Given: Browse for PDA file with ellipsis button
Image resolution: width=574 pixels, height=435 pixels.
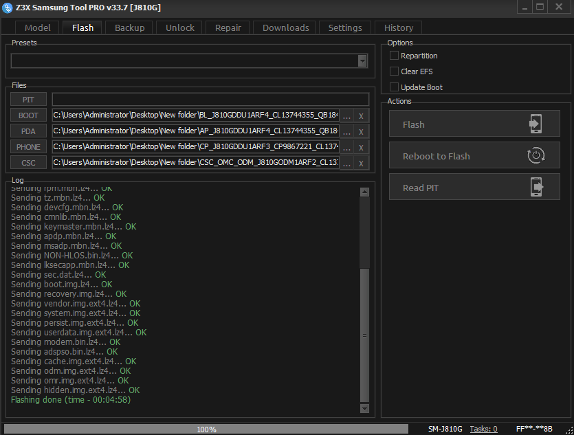Looking at the screenshot, I should pyautogui.click(x=346, y=131).
